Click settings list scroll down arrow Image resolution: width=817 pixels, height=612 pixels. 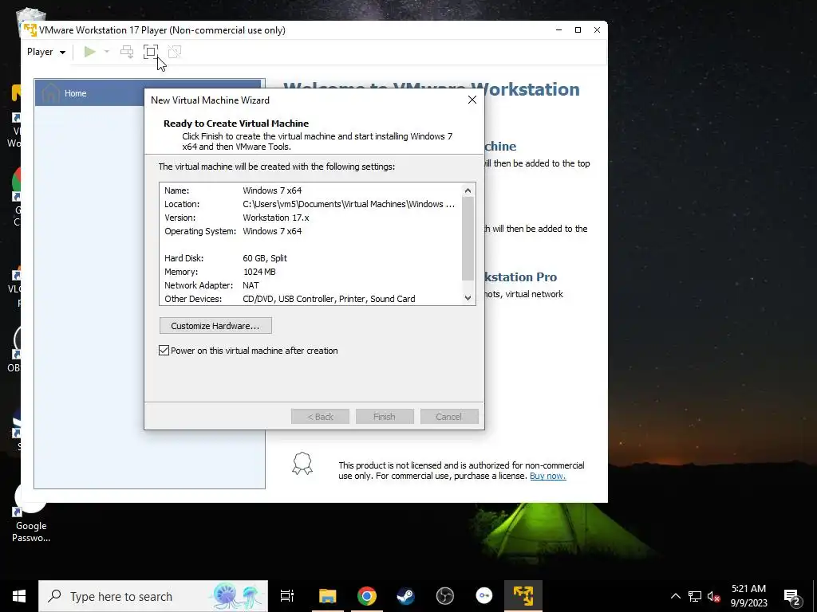point(468,298)
